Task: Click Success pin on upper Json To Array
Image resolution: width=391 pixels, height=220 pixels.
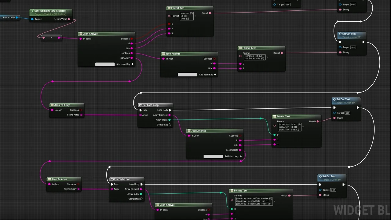Action: pos(81,110)
